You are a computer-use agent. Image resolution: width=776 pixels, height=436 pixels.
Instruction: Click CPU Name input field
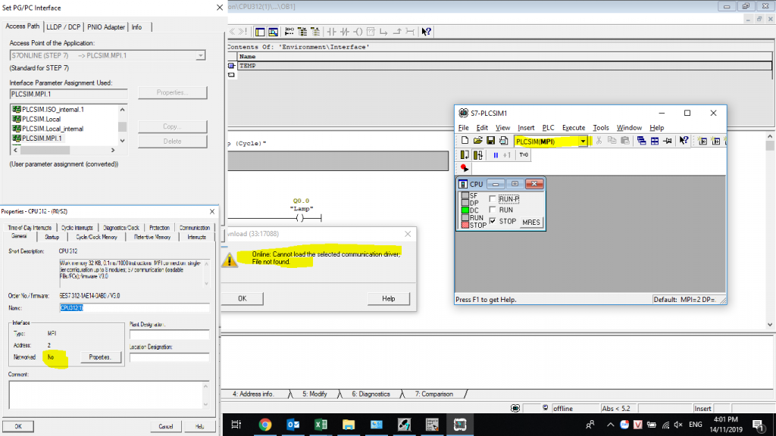coord(134,307)
